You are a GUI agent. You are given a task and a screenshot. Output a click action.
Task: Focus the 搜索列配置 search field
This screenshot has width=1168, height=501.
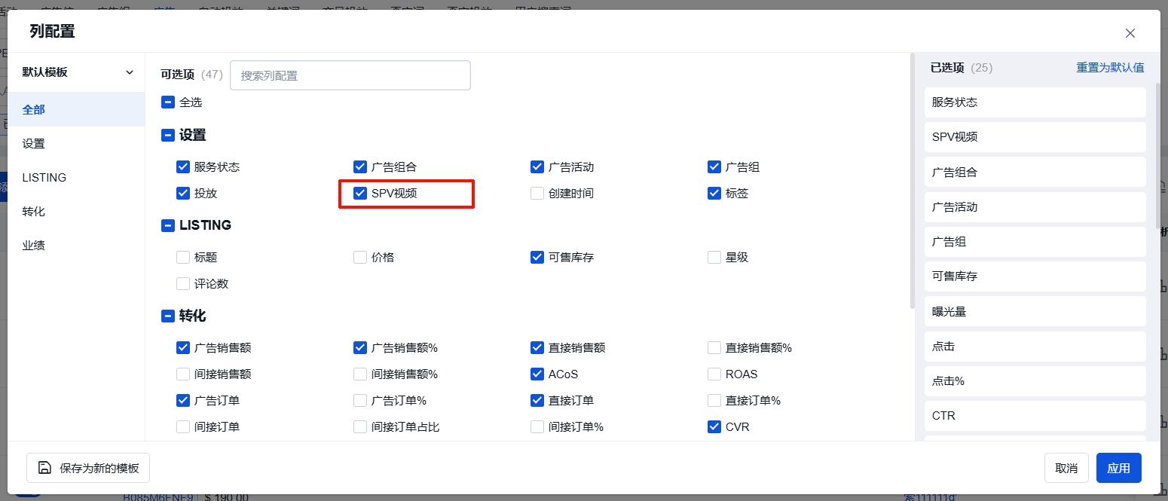point(350,75)
